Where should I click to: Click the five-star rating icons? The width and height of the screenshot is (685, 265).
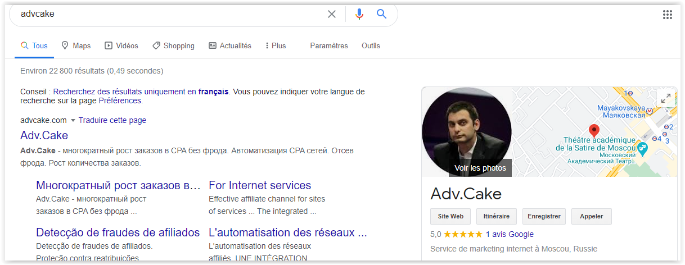(x=463, y=234)
